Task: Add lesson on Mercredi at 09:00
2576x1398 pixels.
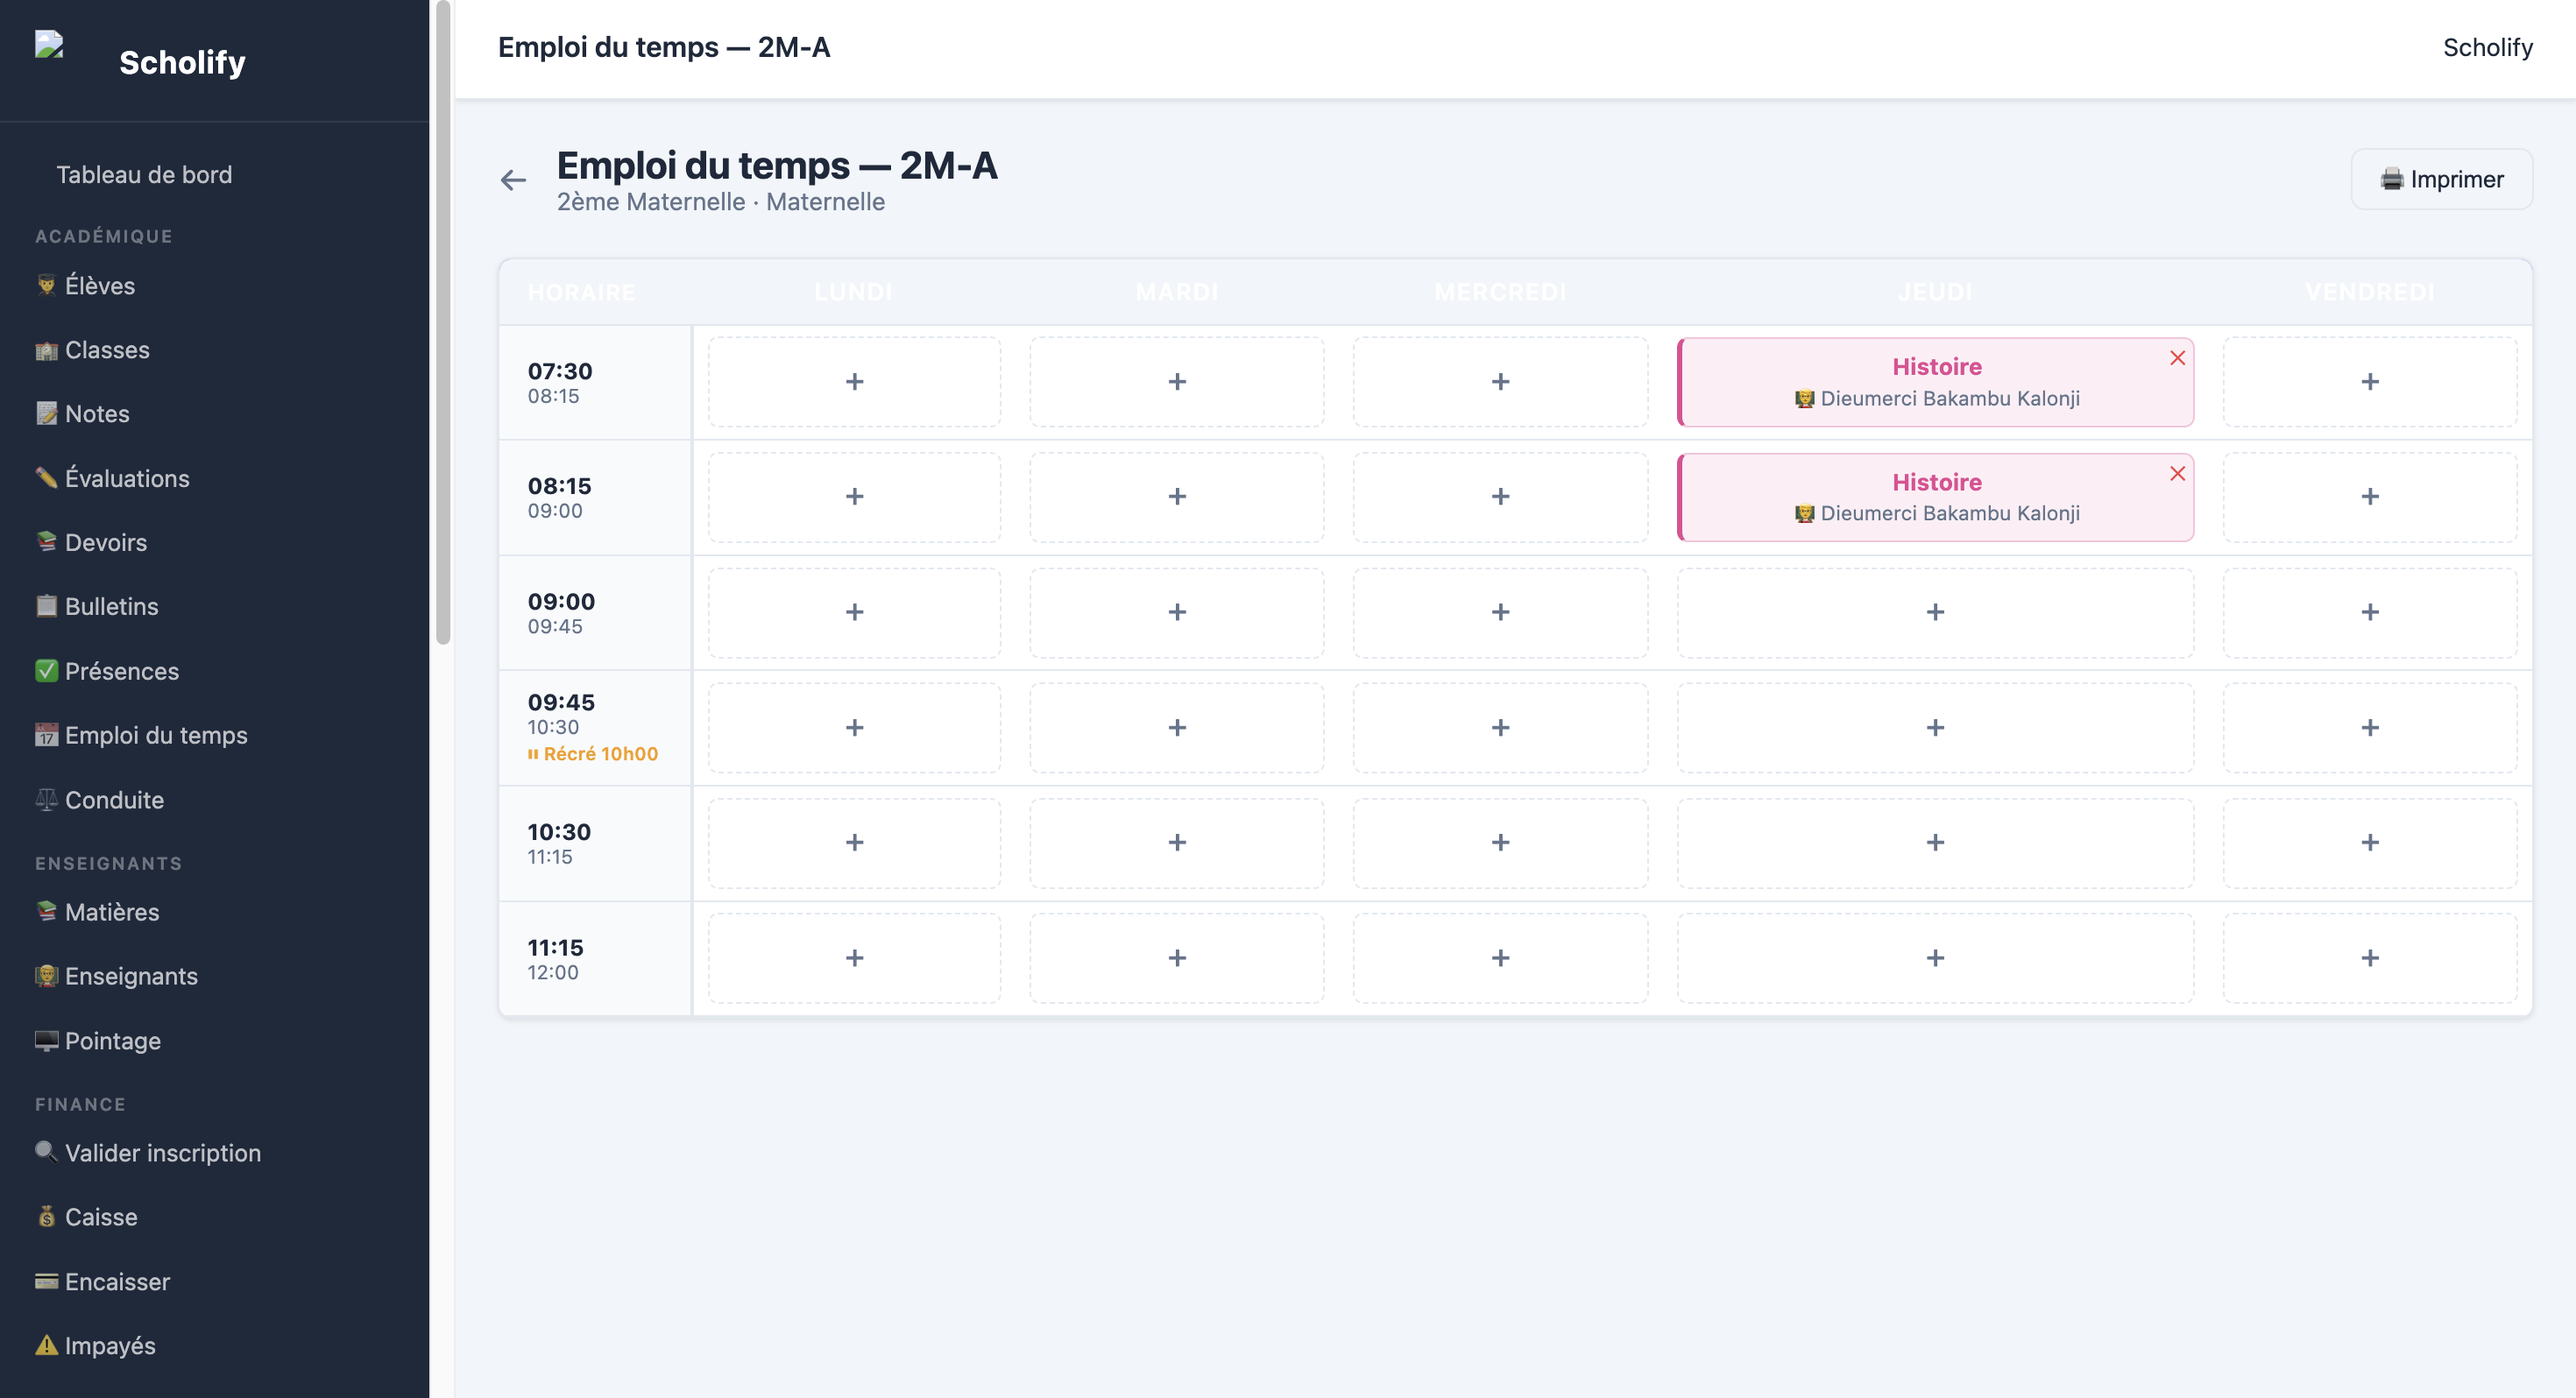Action: click(1500, 613)
